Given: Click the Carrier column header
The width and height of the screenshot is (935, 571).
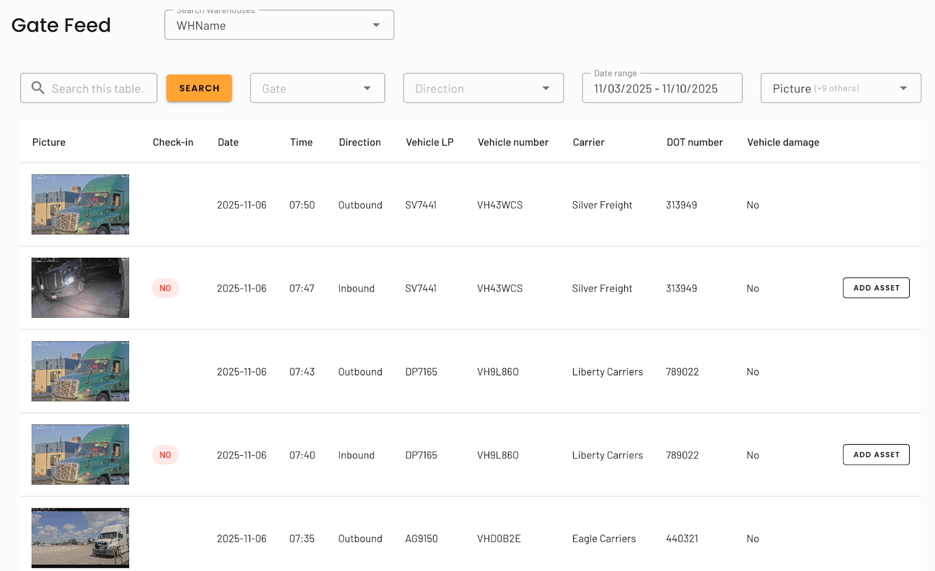Looking at the screenshot, I should [x=588, y=142].
